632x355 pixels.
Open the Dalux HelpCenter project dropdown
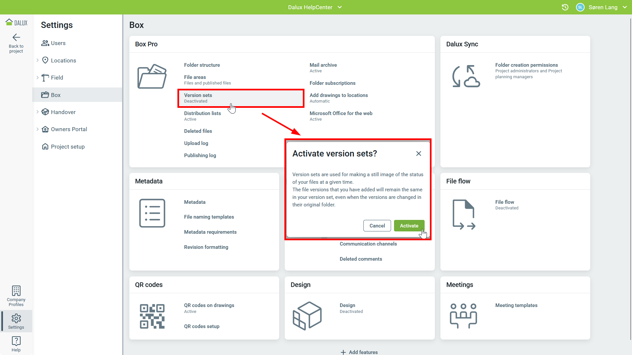click(x=315, y=7)
